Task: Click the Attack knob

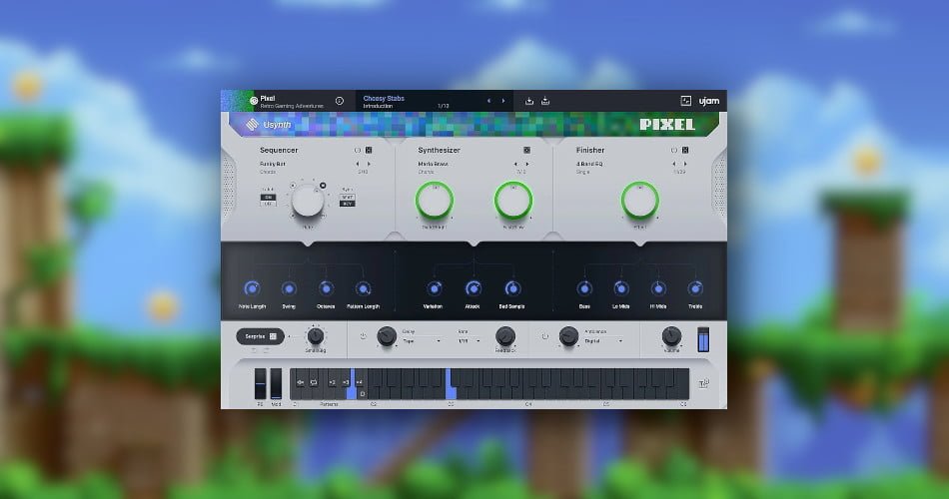Action: pyautogui.click(x=473, y=288)
